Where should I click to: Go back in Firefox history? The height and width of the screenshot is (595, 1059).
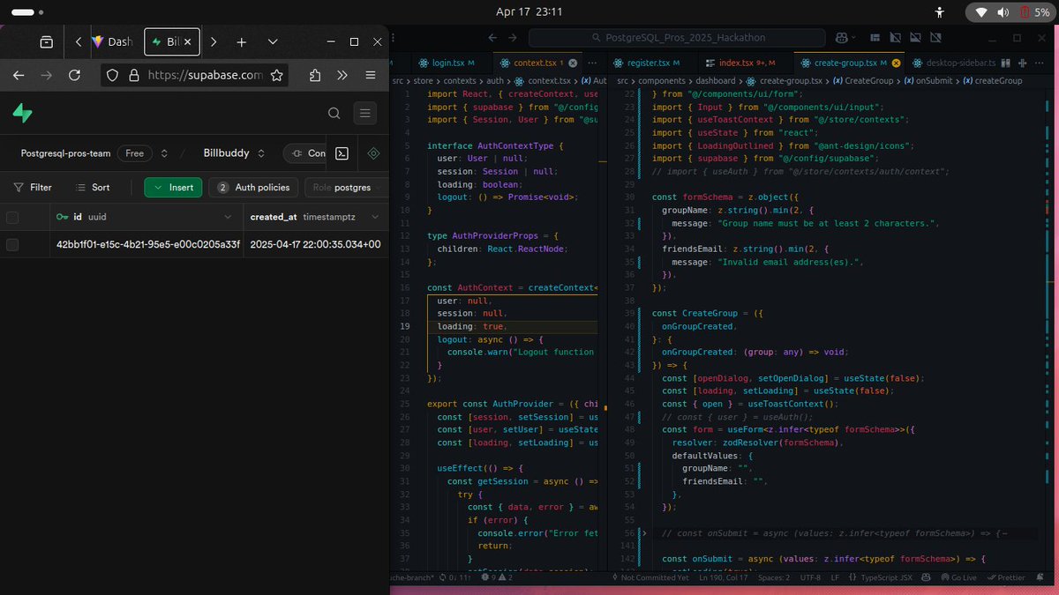tap(19, 75)
